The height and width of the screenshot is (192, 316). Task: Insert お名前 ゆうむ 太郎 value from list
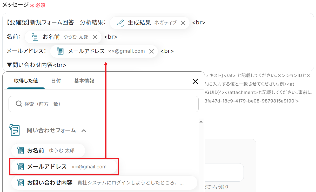click(x=48, y=150)
